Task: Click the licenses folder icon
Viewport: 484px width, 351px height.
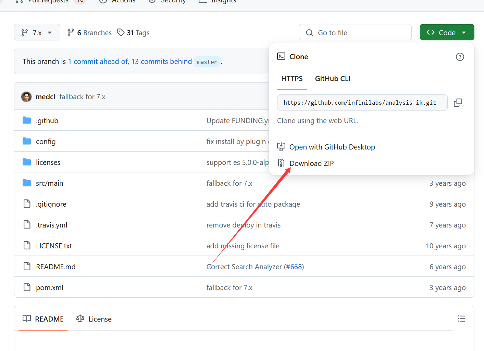Action: coord(27,162)
